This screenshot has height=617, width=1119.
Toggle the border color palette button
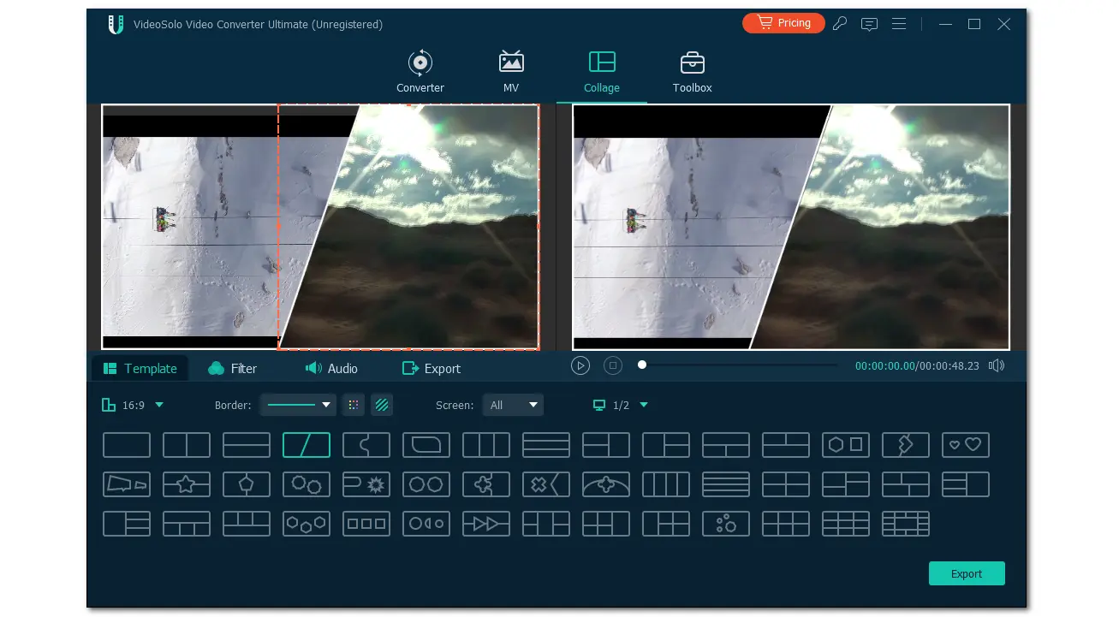353,405
